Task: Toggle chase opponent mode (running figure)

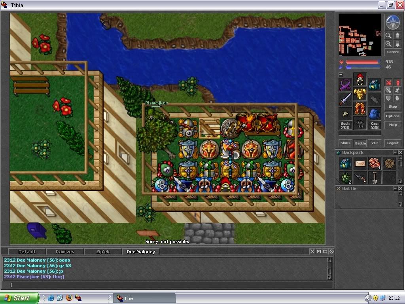Action: point(397,90)
